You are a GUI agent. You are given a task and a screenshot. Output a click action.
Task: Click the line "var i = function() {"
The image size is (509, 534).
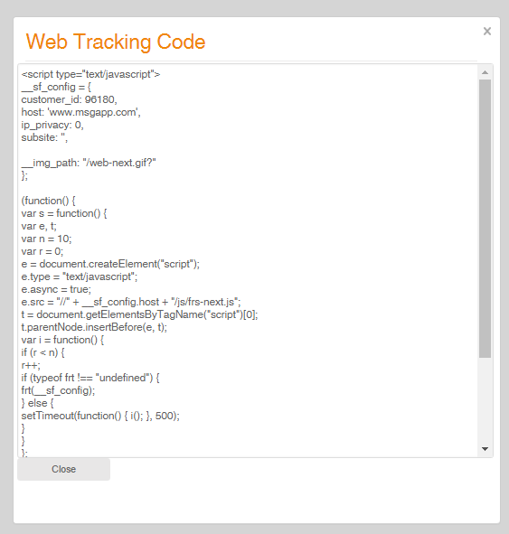tap(62, 340)
